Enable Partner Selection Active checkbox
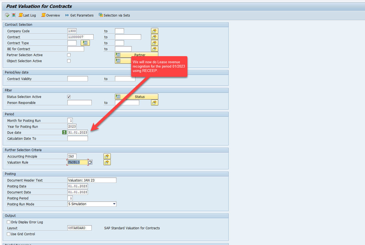The width and height of the screenshot is (365, 245). coord(69,55)
